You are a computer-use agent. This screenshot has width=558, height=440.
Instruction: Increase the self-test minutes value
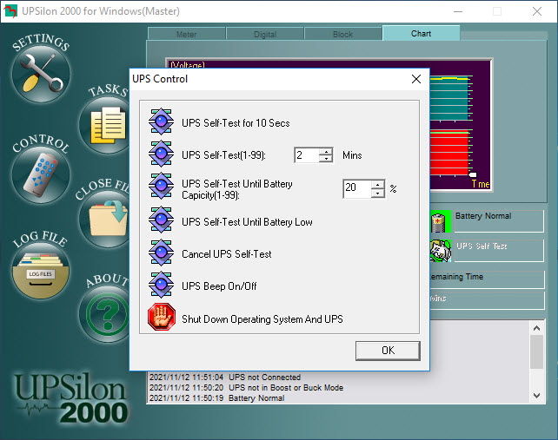tap(326, 152)
